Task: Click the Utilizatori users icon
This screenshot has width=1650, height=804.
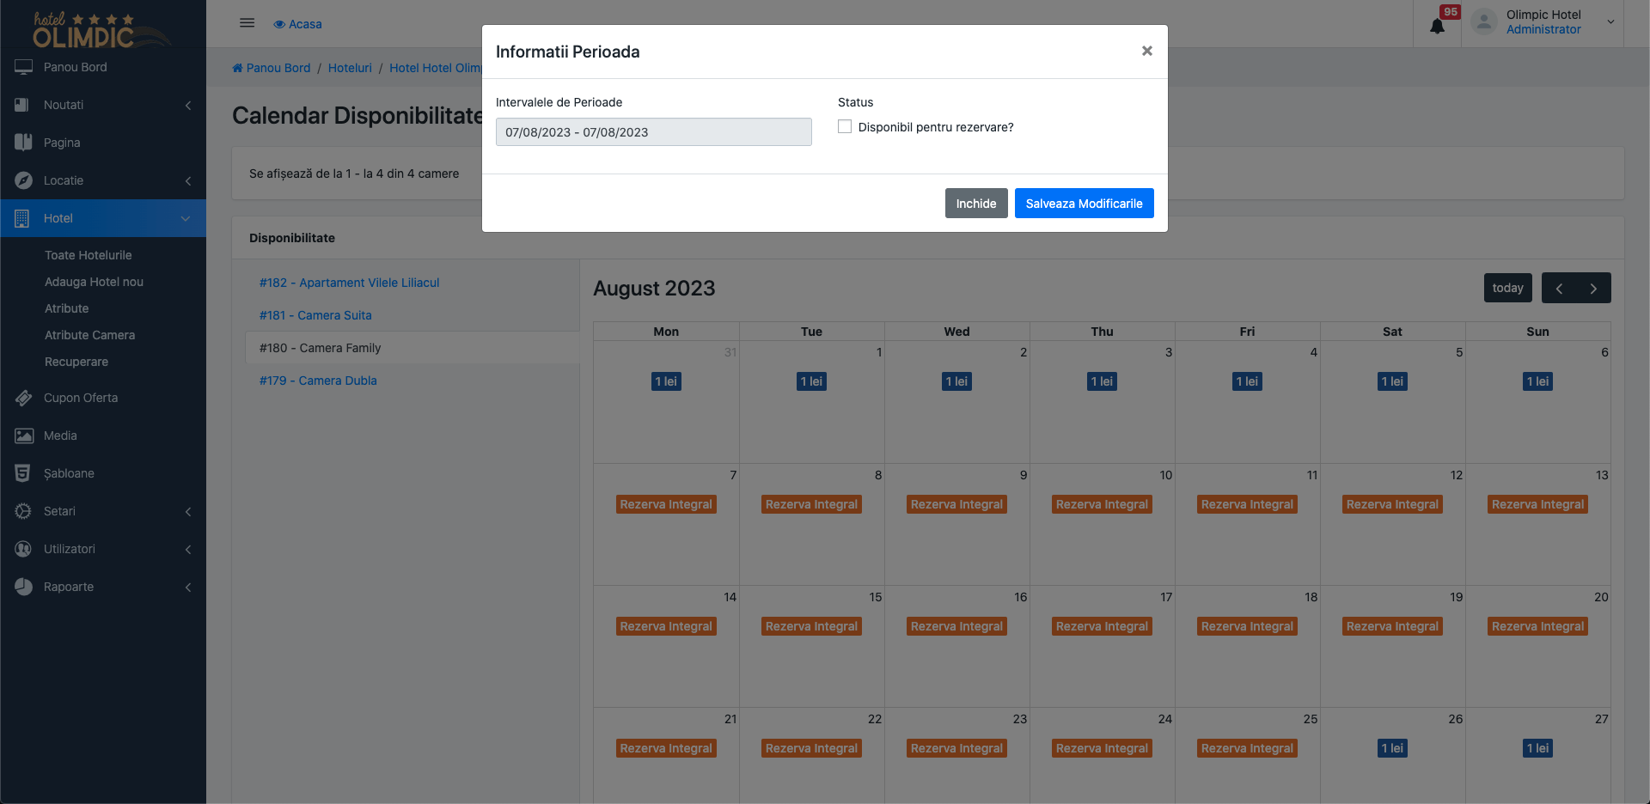Action: coord(23,549)
